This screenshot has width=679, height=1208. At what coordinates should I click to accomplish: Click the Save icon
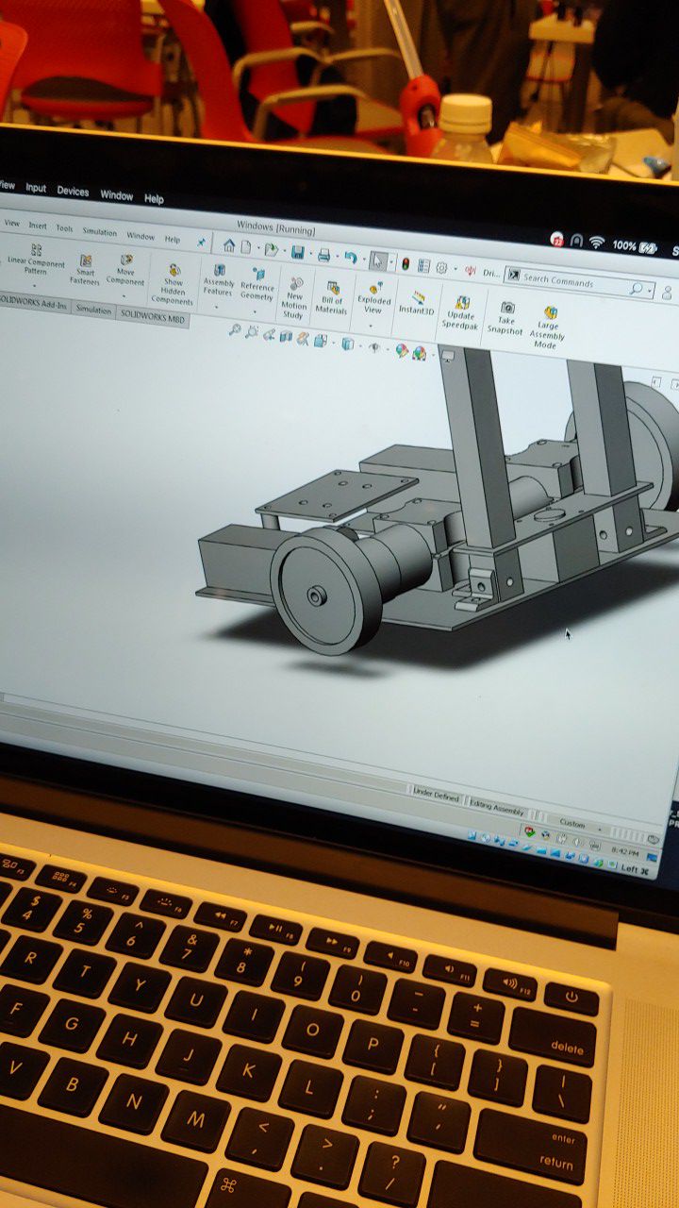pos(297,252)
